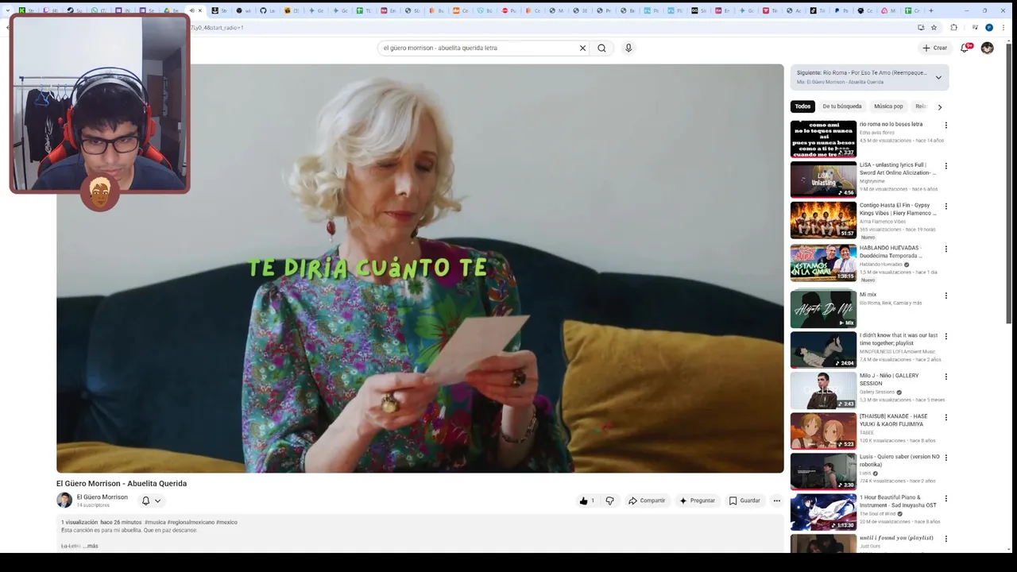This screenshot has height=572, width=1017.
Task: Click 'Alma Flamenco Vibes' channel name
Action: tap(883, 222)
